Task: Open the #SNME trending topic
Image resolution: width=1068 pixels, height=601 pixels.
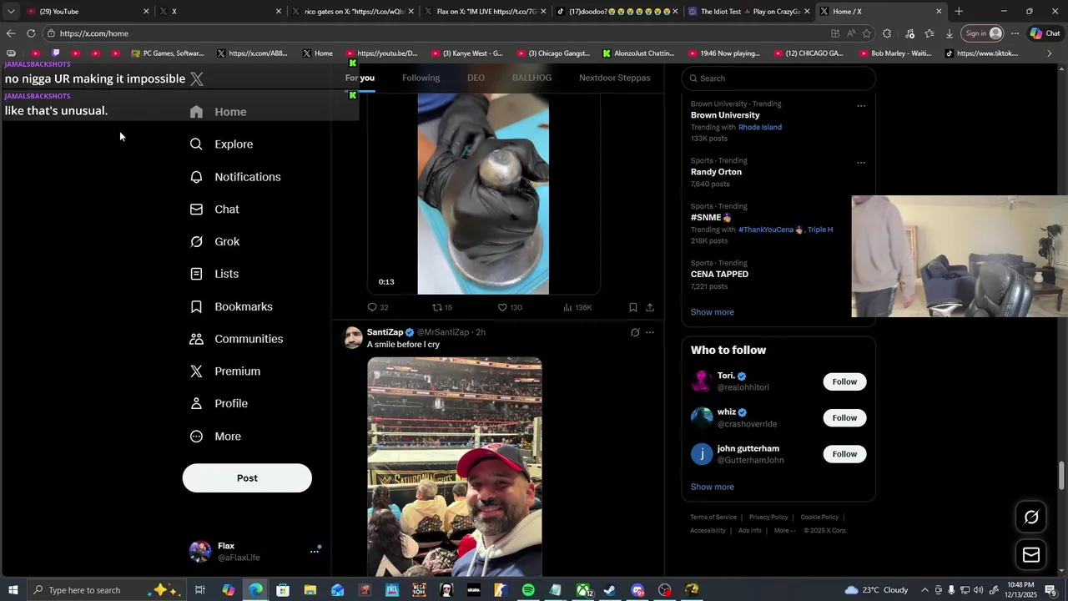Action: click(x=710, y=217)
